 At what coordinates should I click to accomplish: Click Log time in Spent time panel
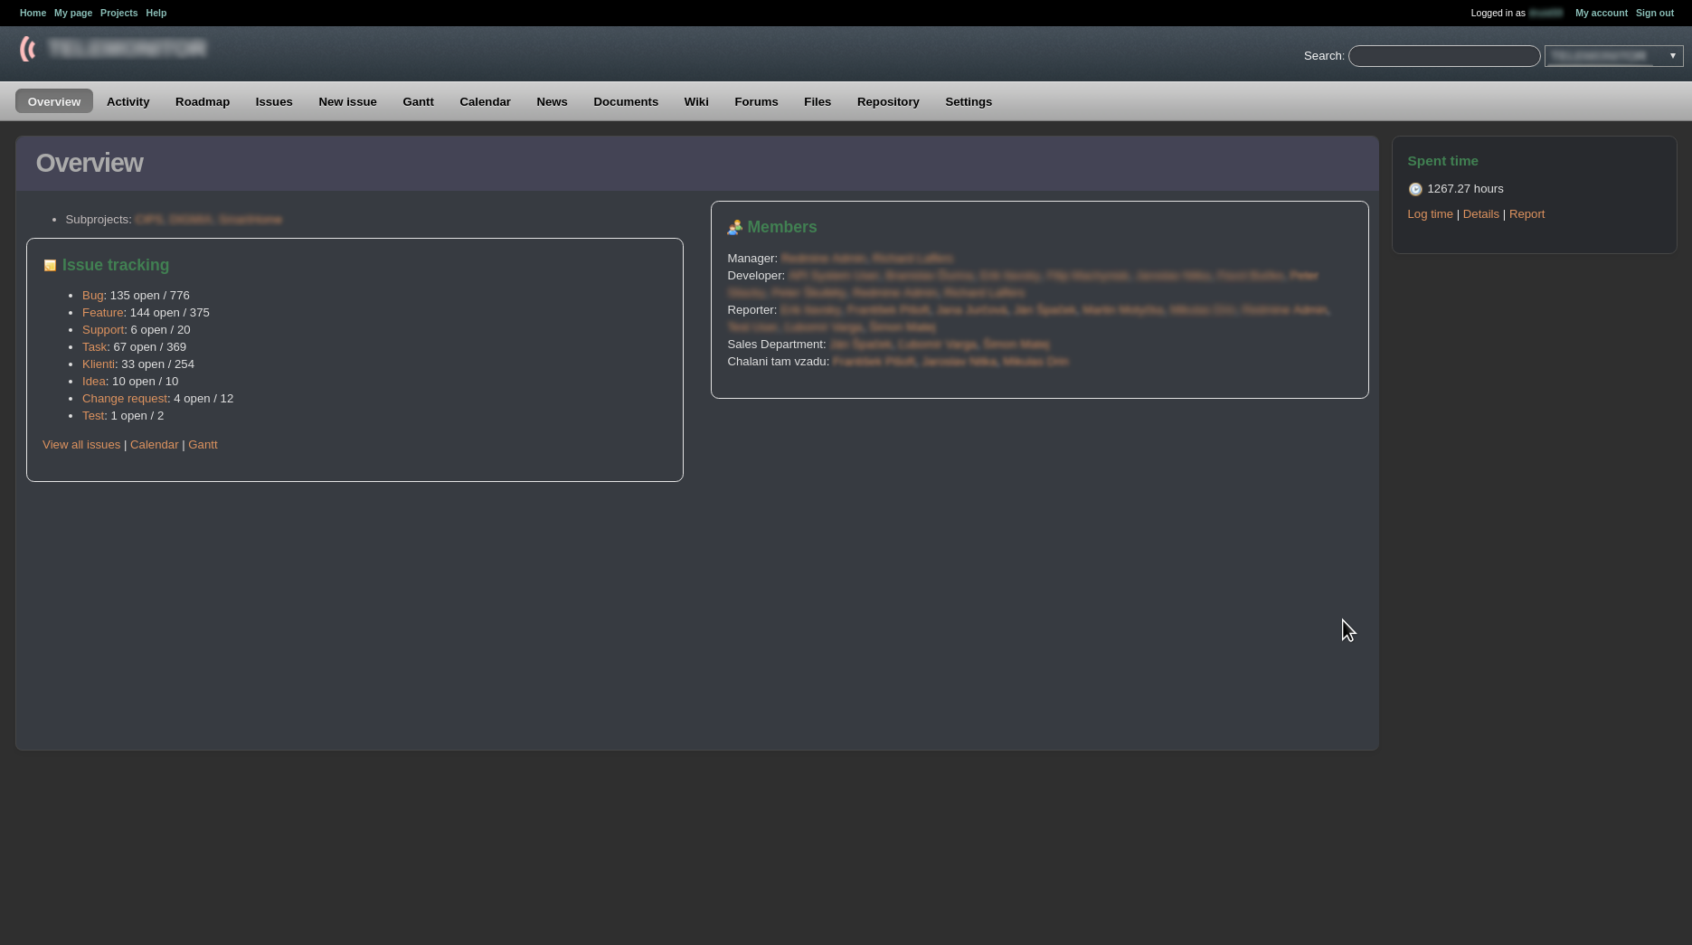pos(1430,213)
